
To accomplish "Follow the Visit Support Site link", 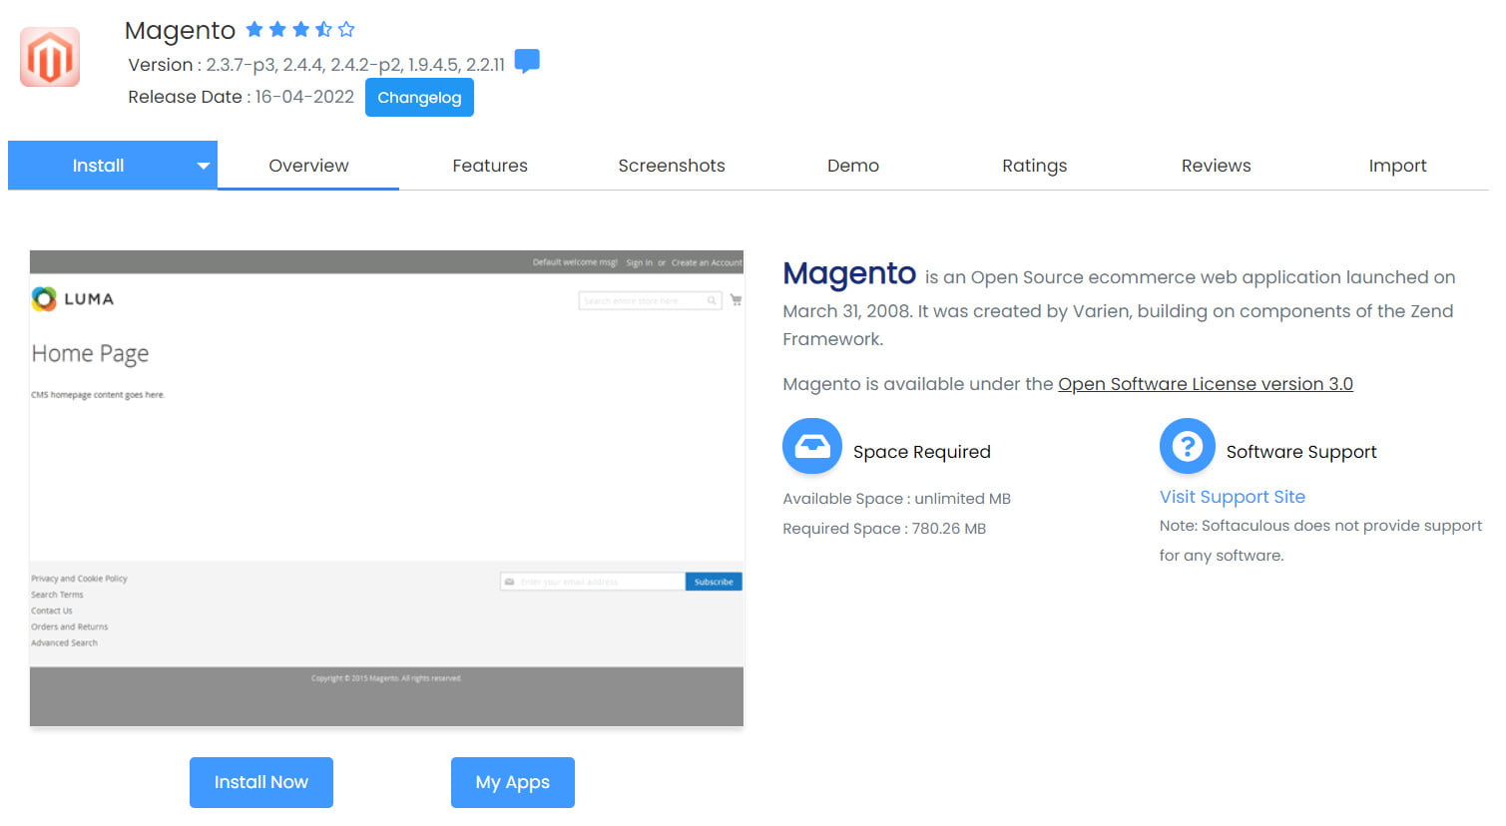I will pos(1233,497).
